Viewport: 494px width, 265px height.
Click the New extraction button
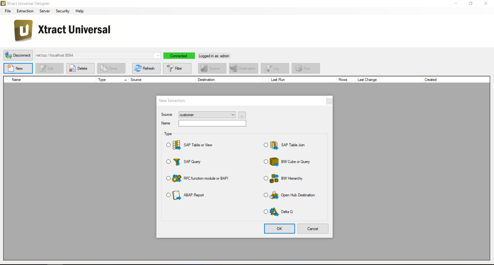pos(18,68)
